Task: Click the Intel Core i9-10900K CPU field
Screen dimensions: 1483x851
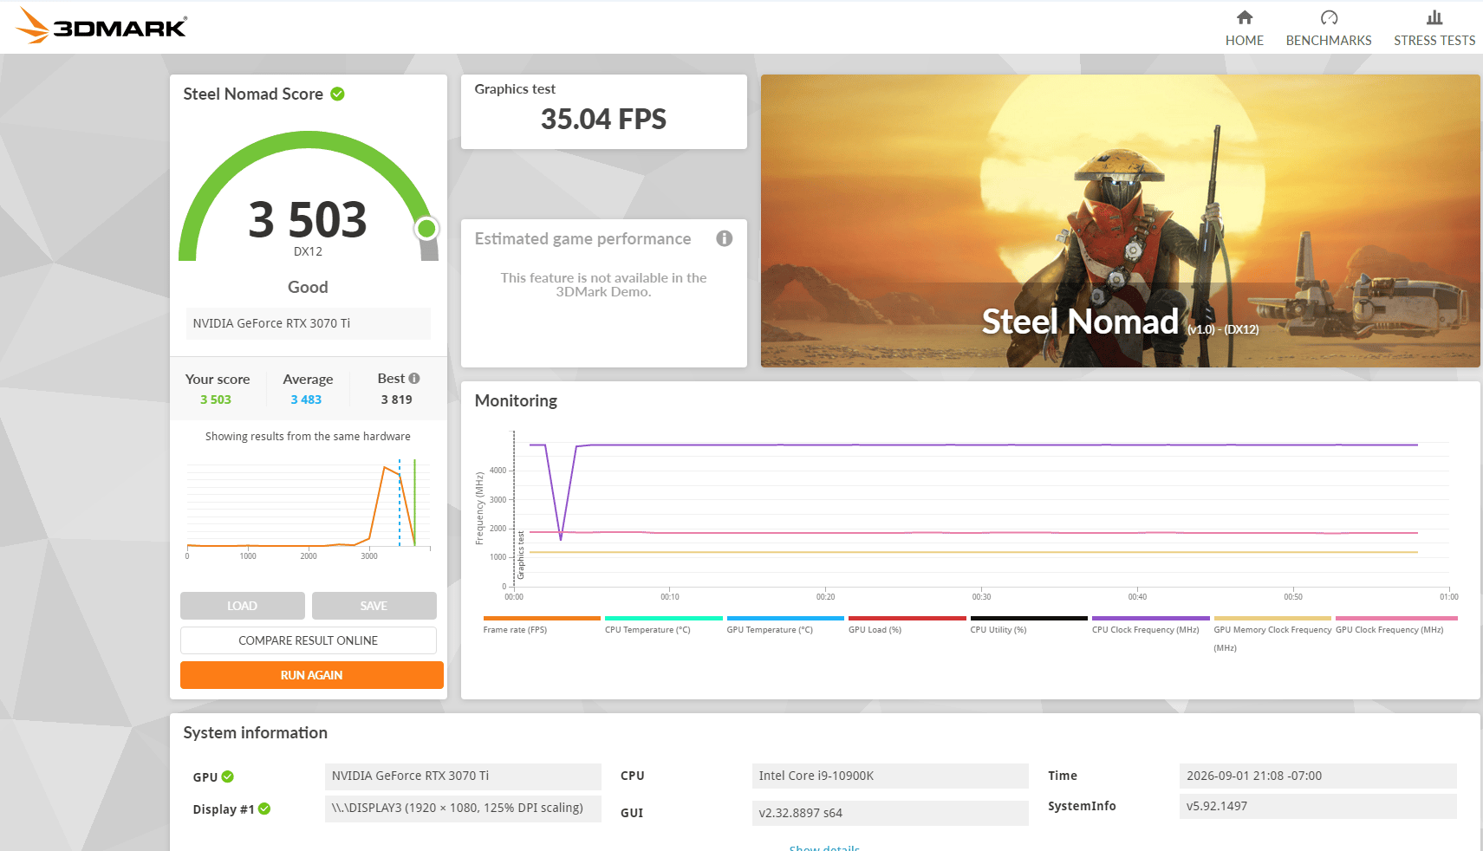Action: coord(890,776)
